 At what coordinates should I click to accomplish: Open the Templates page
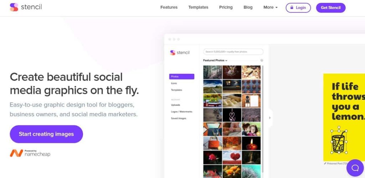(198, 7)
